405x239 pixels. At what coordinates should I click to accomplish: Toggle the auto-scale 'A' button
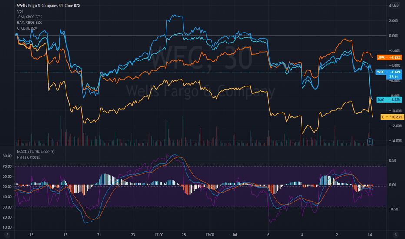point(395,235)
